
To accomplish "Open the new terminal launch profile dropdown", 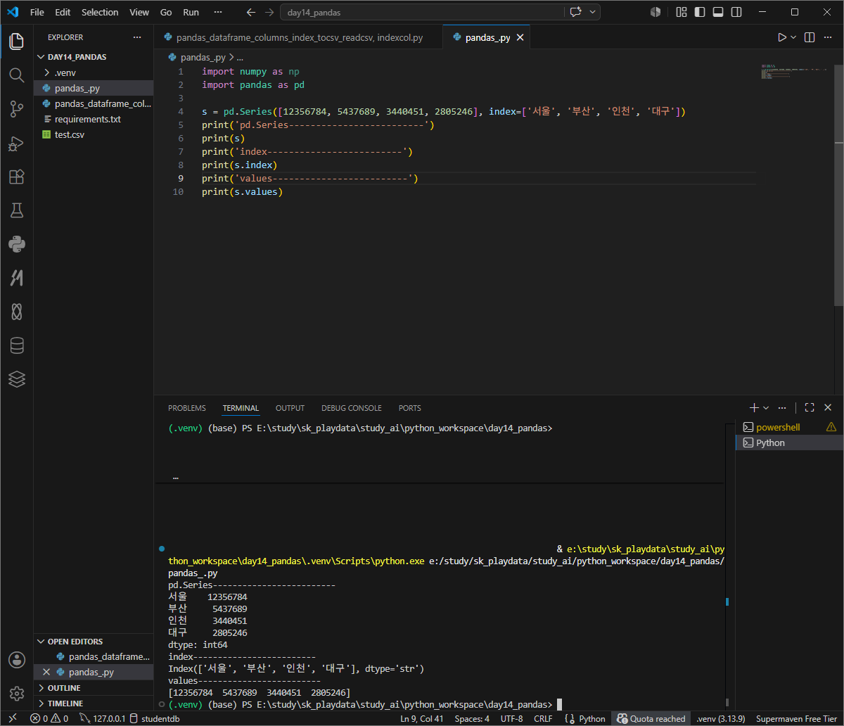I will tap(766, 407).
